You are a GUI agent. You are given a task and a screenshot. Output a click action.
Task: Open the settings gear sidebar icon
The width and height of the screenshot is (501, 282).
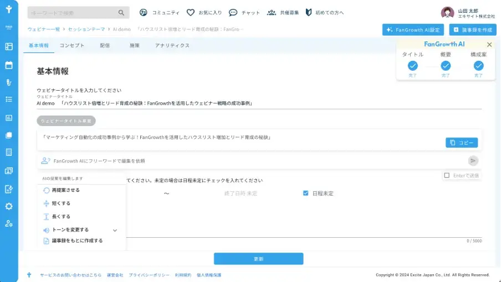click(x=9, y=206)
